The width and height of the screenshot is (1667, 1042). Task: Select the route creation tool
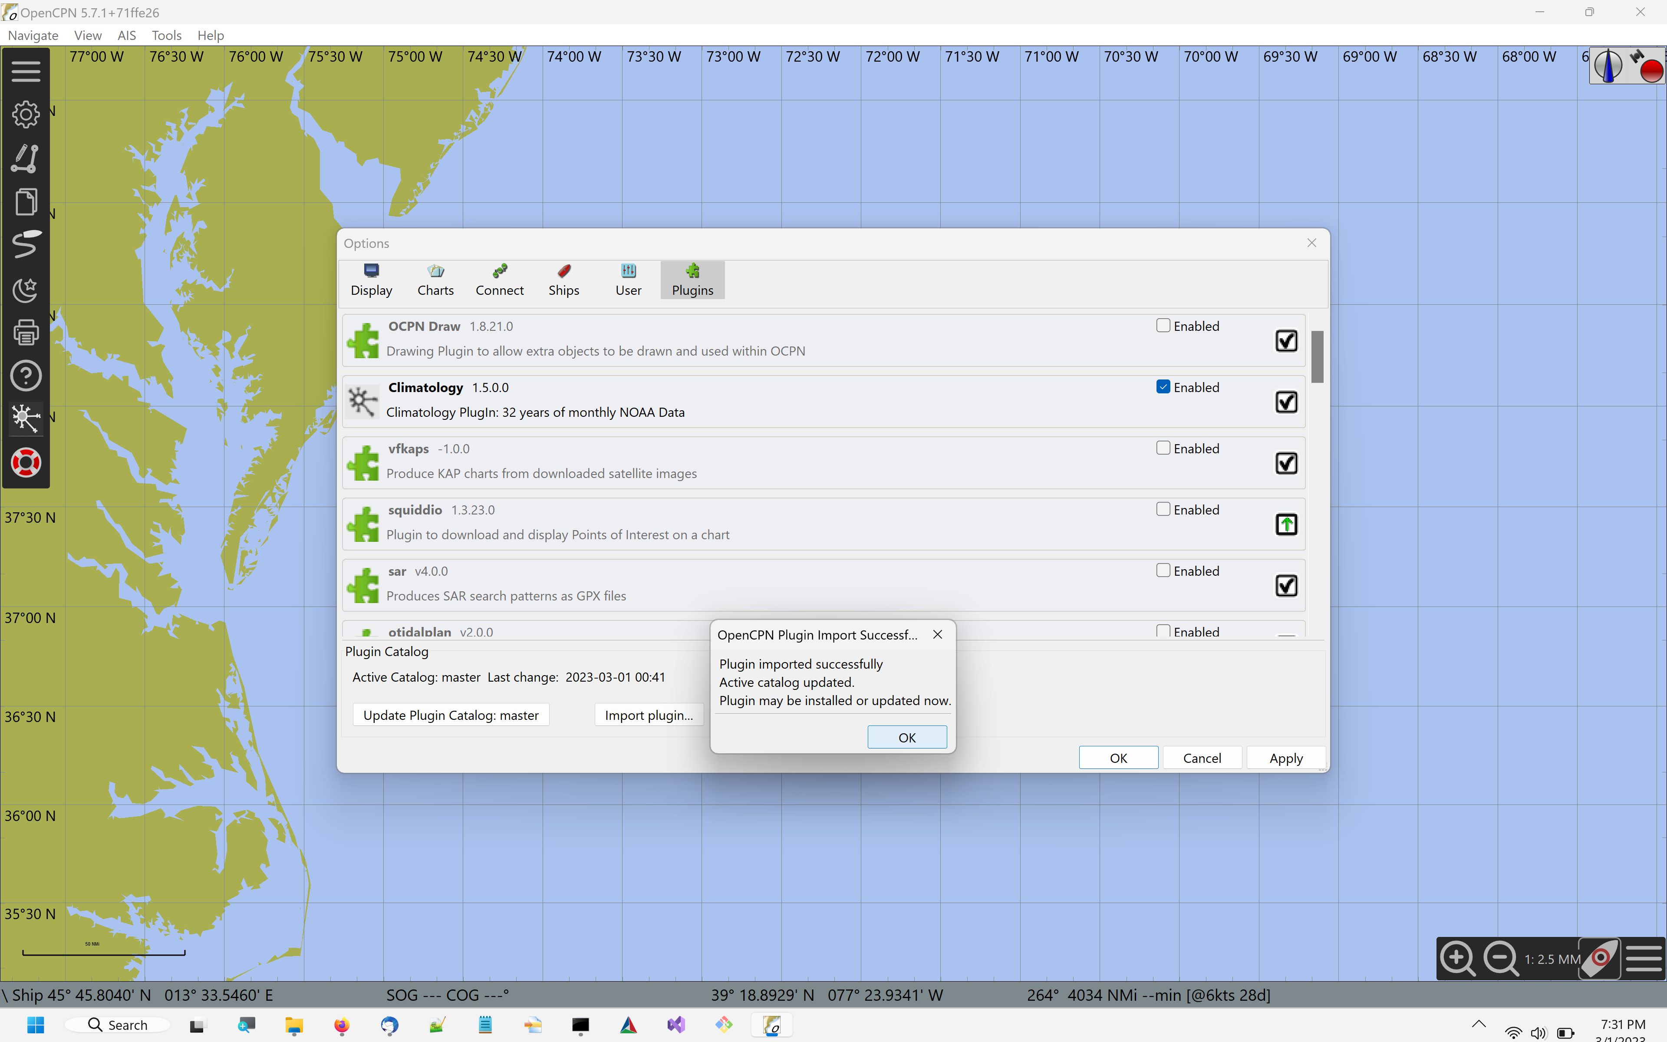(26, 158)
